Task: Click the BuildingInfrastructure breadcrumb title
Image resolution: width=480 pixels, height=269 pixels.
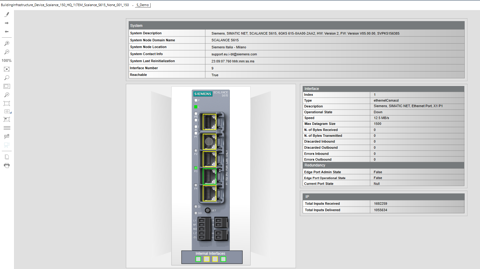Action: (64, 5)
